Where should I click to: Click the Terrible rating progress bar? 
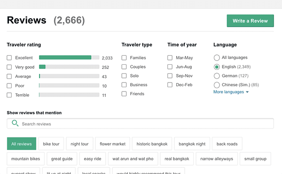(x=69, y=95)
